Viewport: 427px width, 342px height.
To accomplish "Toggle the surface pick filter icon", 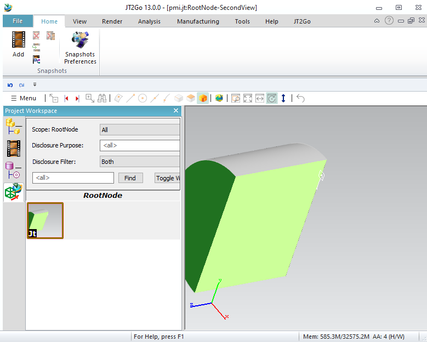I will (x=118, y=98).
